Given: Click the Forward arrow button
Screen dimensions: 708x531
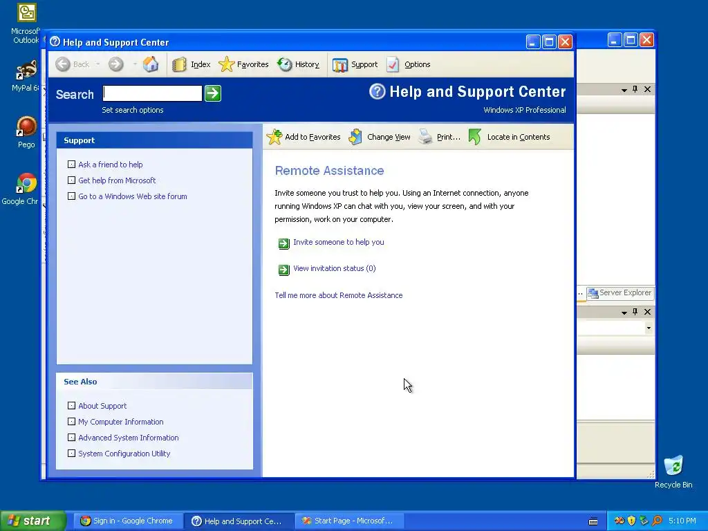Looking at the screenshot, I should 116,64.
